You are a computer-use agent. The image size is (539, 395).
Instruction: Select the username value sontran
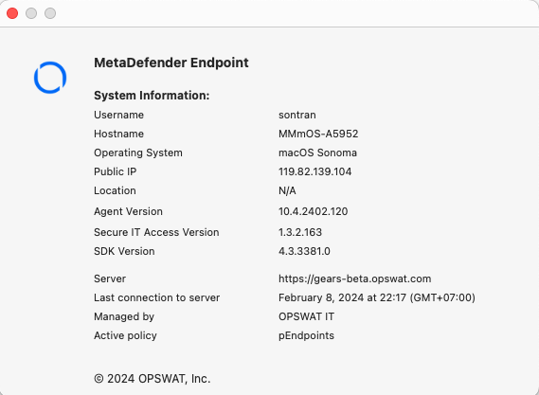point(297,115)
